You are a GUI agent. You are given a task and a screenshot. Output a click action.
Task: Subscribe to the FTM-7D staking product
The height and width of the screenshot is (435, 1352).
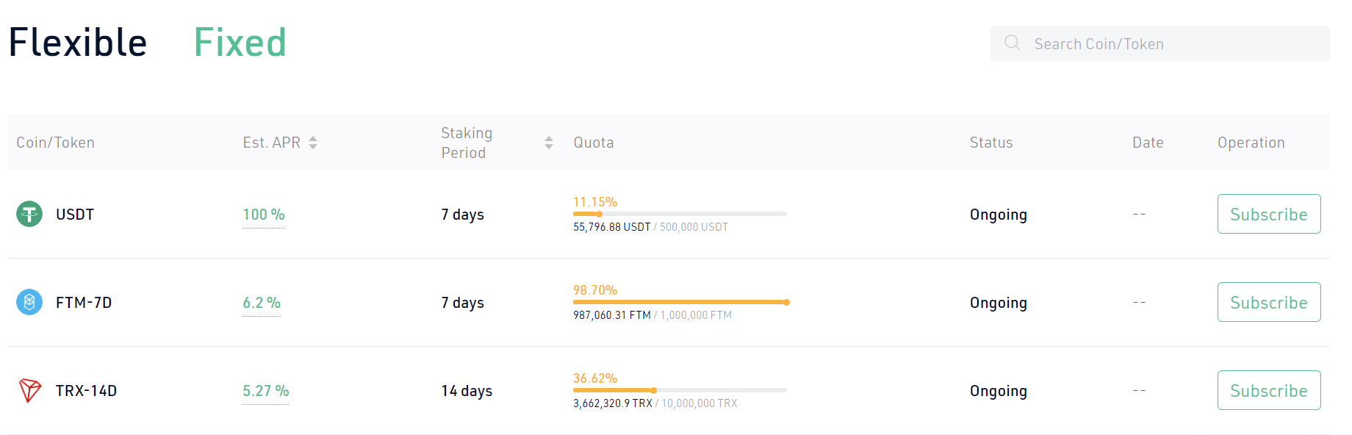tap(1269, 302)
